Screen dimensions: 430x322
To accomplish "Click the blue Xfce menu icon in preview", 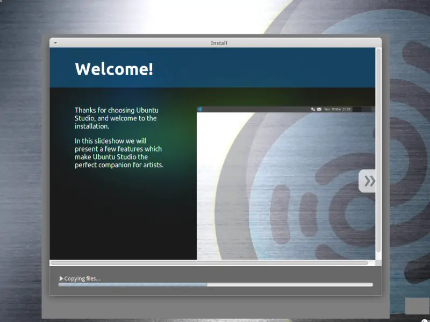I will 199,109.
